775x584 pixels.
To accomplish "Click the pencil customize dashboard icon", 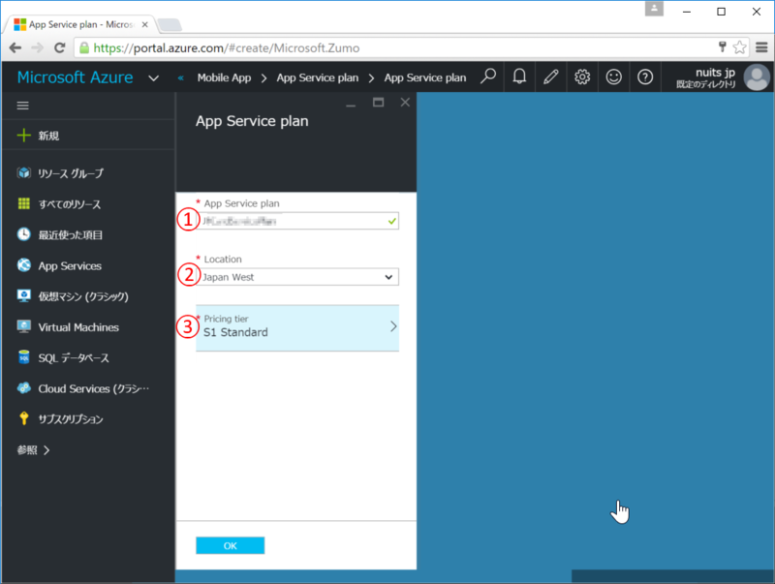I will pyautogui.click(x=550, y=77).
